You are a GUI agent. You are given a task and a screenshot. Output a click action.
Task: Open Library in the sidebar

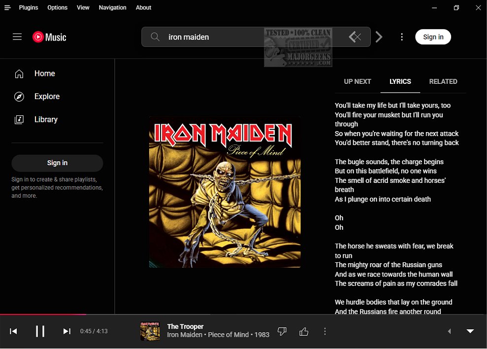click(x=58, y=119)
